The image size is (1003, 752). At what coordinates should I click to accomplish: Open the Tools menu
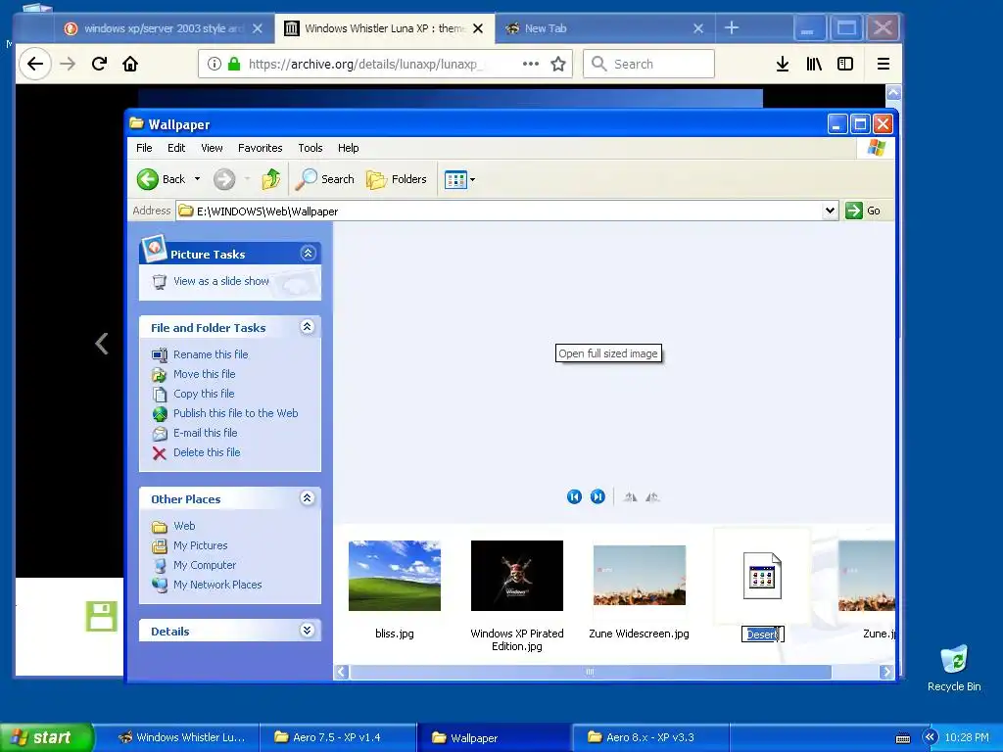coord(310,148)
